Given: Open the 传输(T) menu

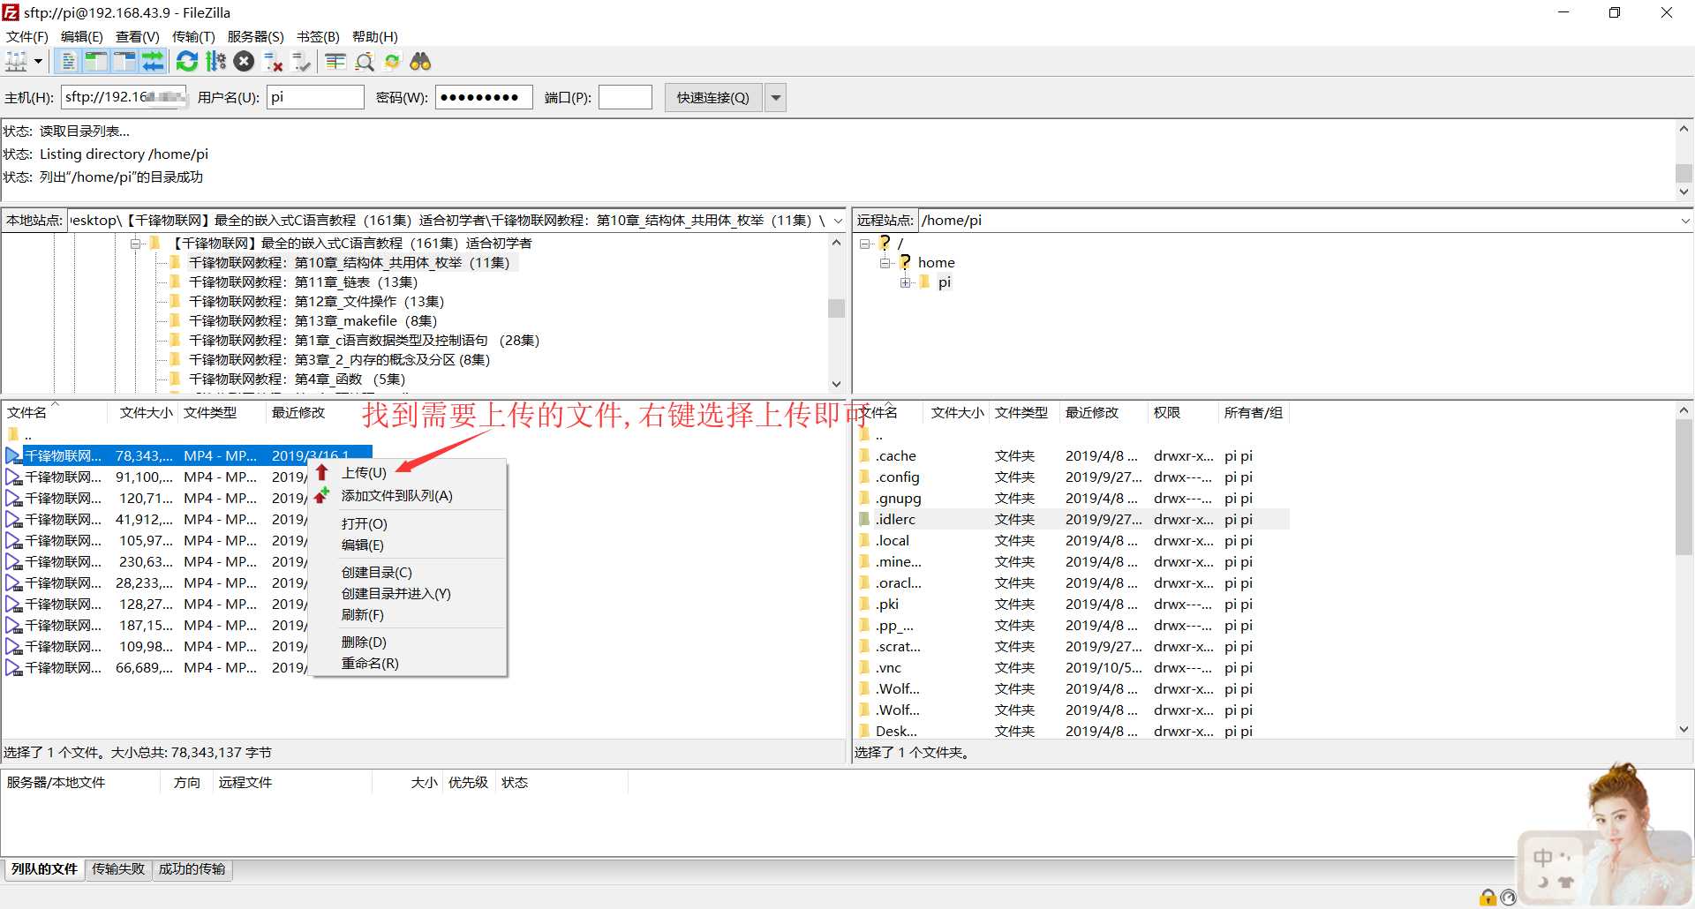Looking at the screenshot, I should point(193,36).
